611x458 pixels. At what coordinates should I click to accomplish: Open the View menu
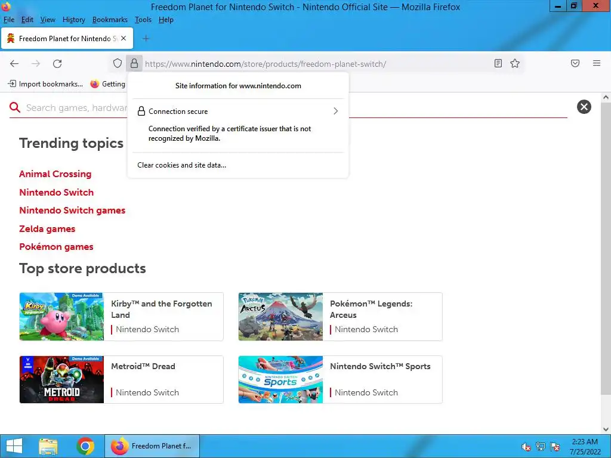pyautogui.click(x=48, y=20)
